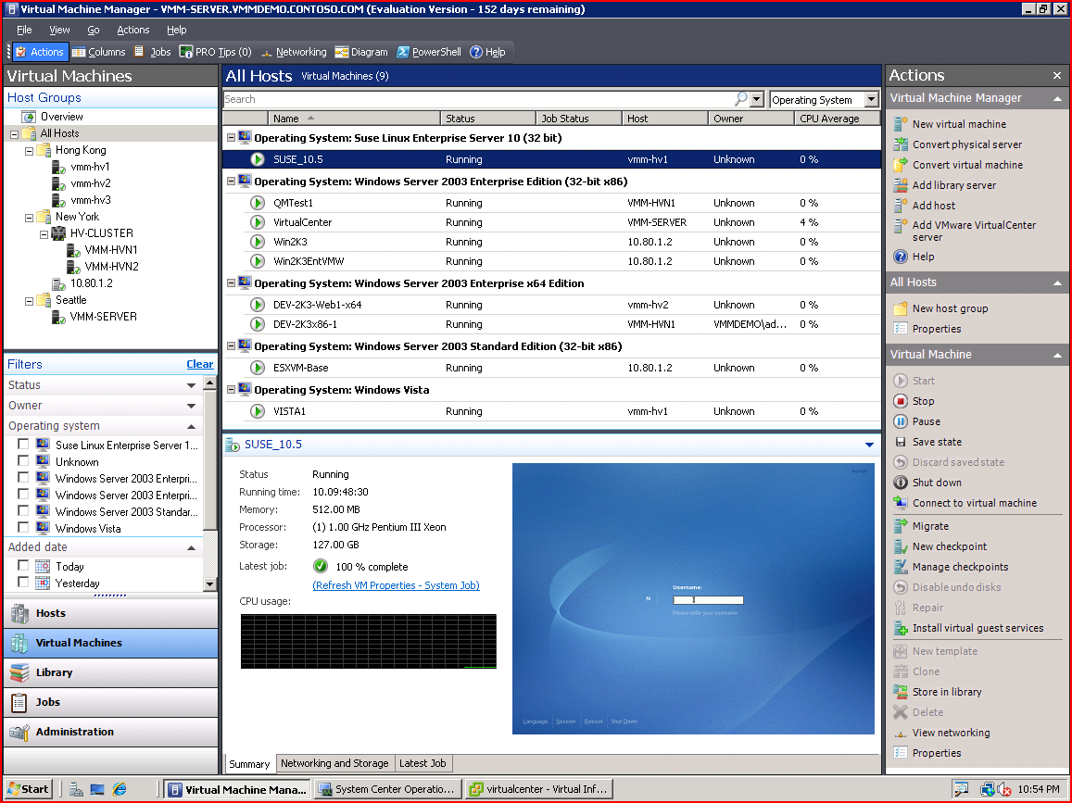This screenshot has height=803, width=1072.
Task: Click the Pause virtual machine icon
Action: point(901,421)
